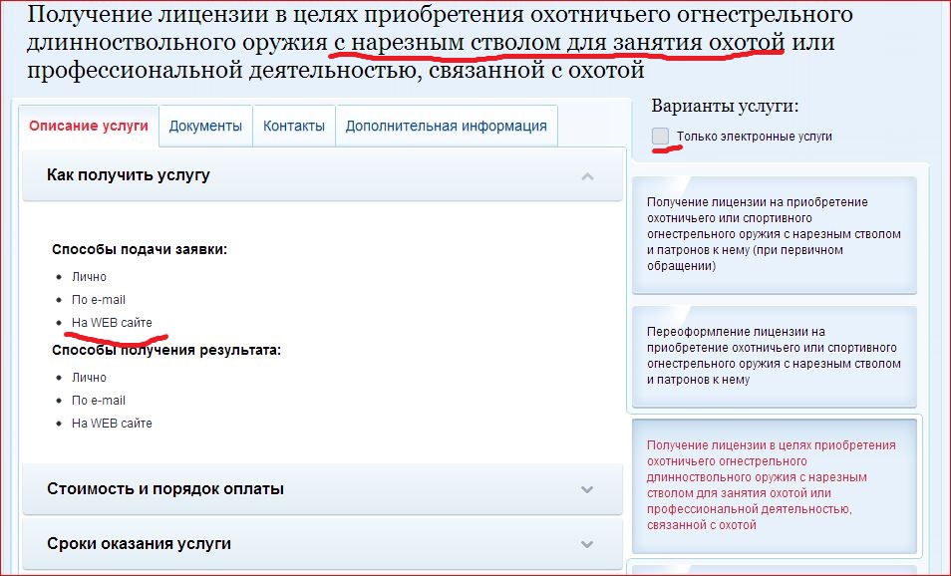Click "Лично" under Способы подачи заявки
Screen dimensions: 951x576
tap(89, 277)
